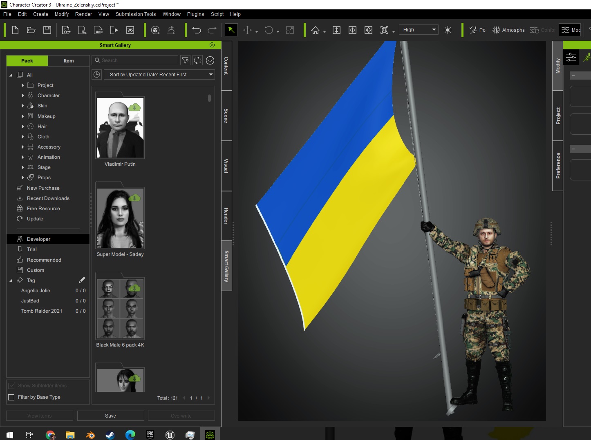This screenshot has height=440, width=591.
Task: Expand the Cloth tree node
Action: [22, 137]
